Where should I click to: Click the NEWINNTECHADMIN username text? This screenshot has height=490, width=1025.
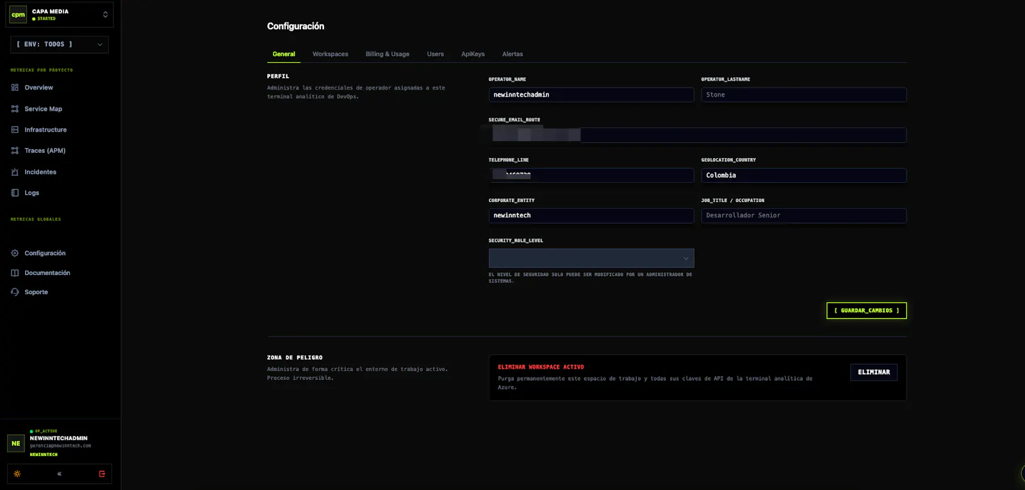58,438
